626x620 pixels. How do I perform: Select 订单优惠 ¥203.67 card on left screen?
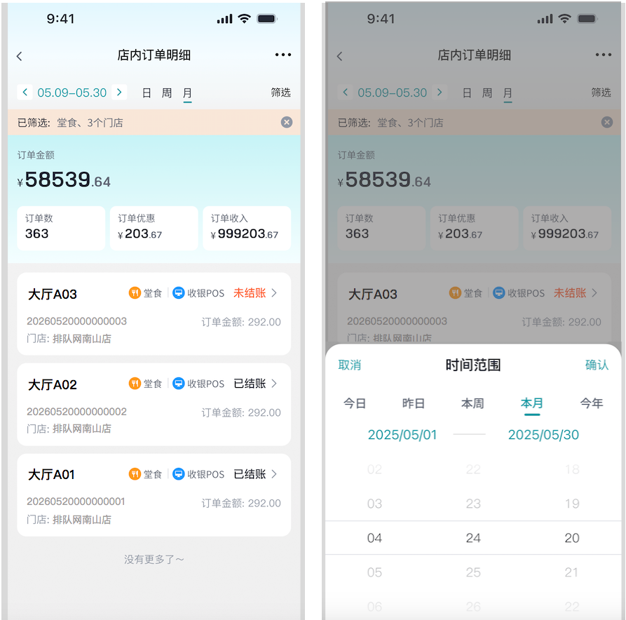coord(154,228)
